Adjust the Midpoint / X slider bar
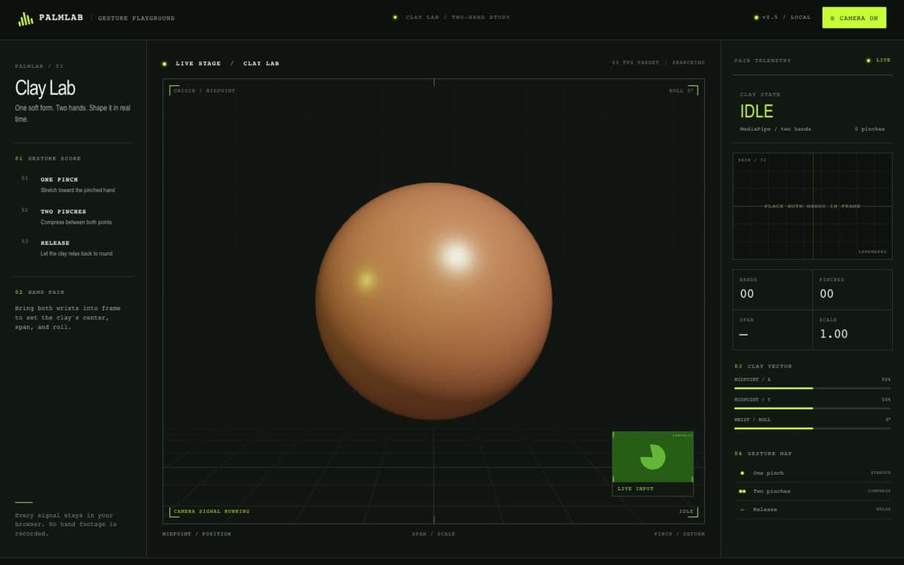This screenshot has width=904, height=565. [812, 388]
